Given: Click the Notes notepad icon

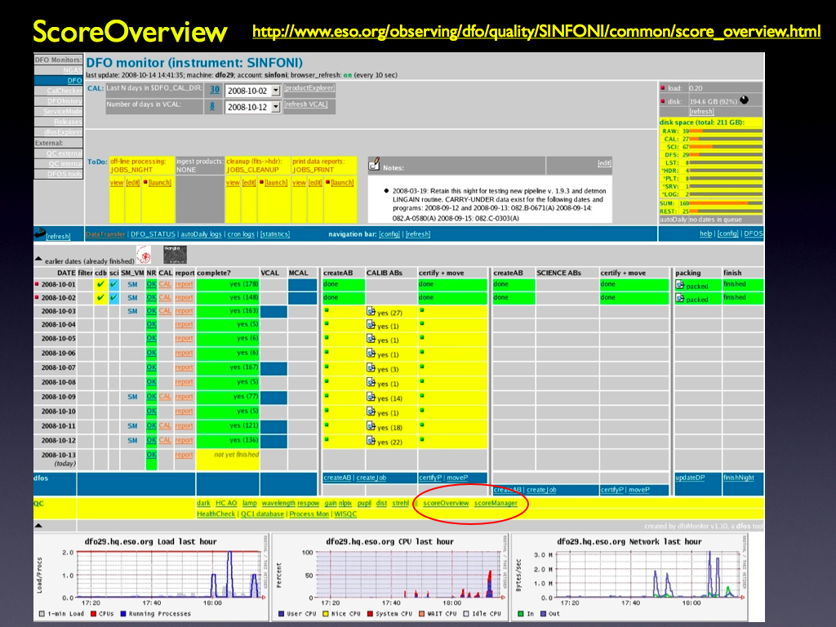Looking at the screenshot, I should point(375,166).
